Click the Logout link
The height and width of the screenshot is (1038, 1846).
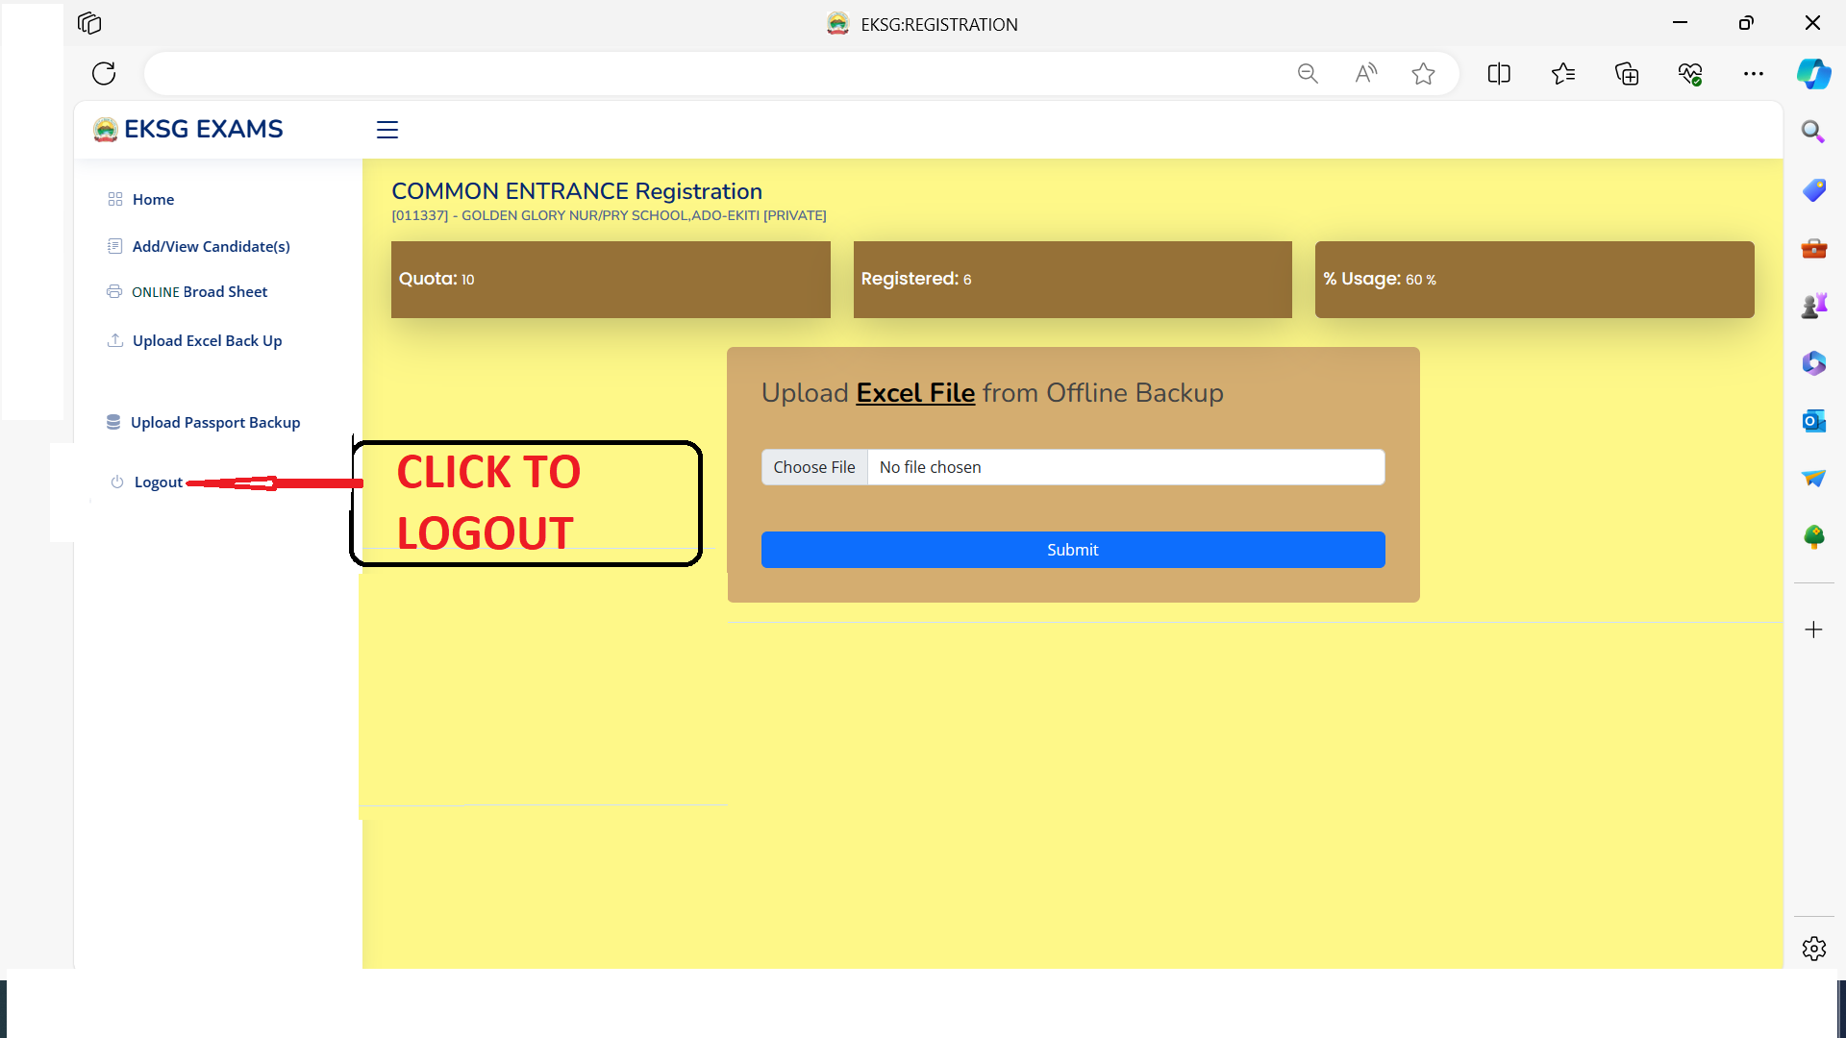158,482
